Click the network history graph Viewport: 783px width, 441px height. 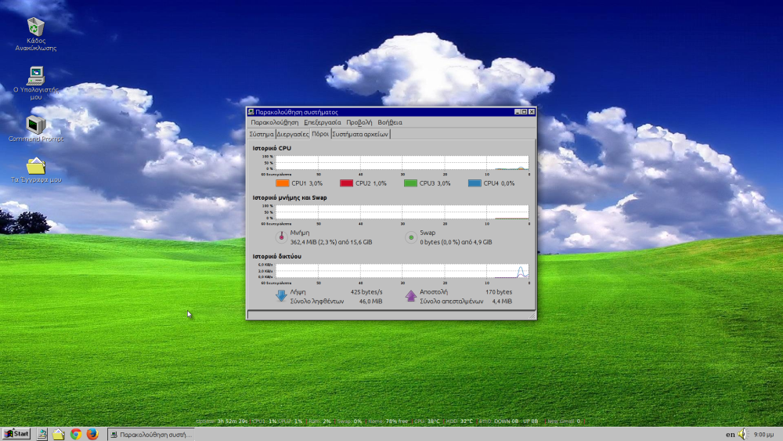point(402,271)
